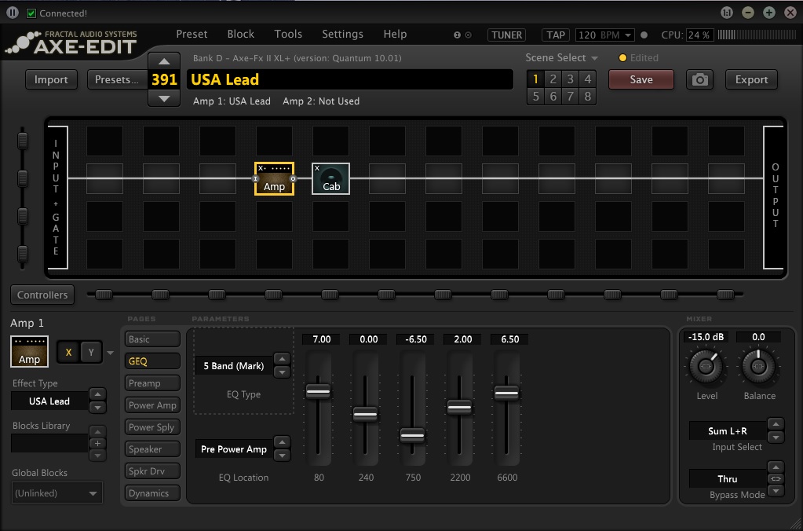Open the Global Blocks (Unlinked) dropdown

[57, 493]
